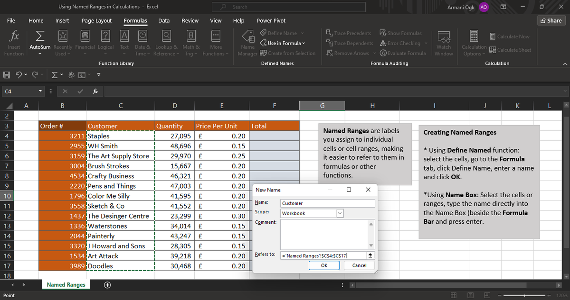
Task: Switch to the Data tab
Action: tap(164, 21)
